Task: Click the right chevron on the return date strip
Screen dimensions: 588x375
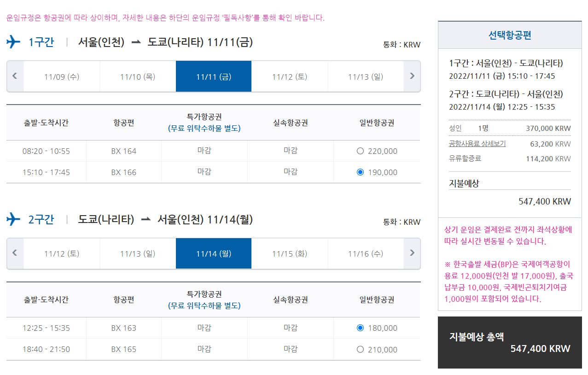Action: pyautogui.click(x=412, y=253)
